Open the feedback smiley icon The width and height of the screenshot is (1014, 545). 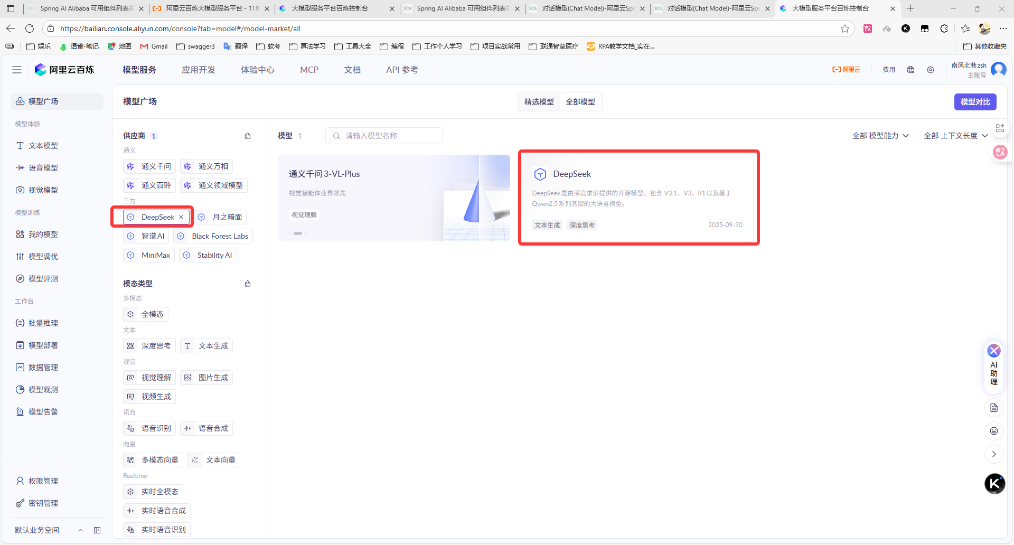coord(994,431)
